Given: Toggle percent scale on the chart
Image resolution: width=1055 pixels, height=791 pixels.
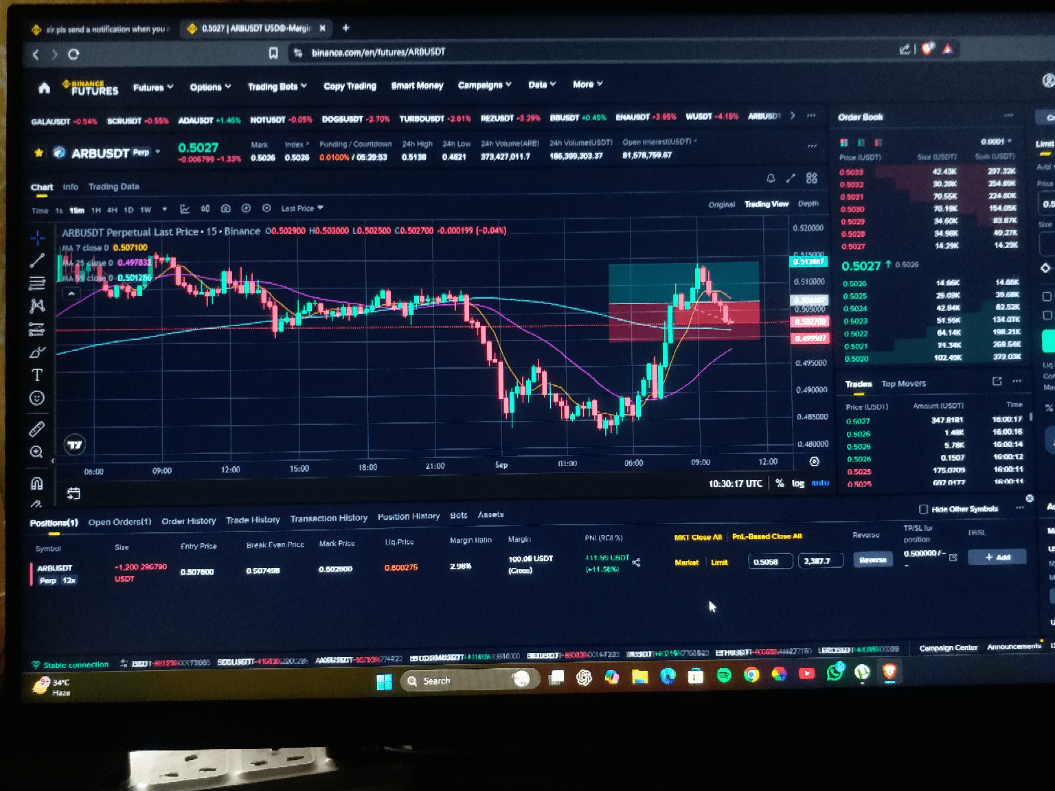Looking at the screenshot, I should coord(780,483).
